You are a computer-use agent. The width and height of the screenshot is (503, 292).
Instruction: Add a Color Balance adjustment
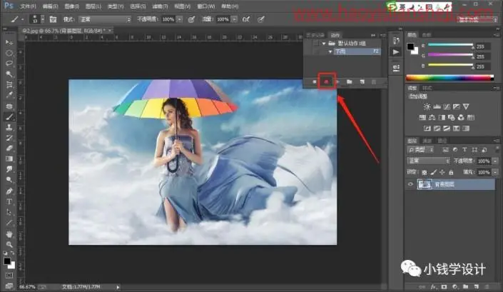click(432, 117)
